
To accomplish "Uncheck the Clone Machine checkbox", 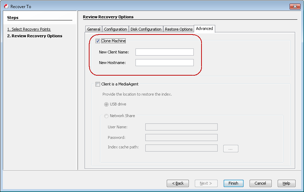I will (x=98, y=41).
